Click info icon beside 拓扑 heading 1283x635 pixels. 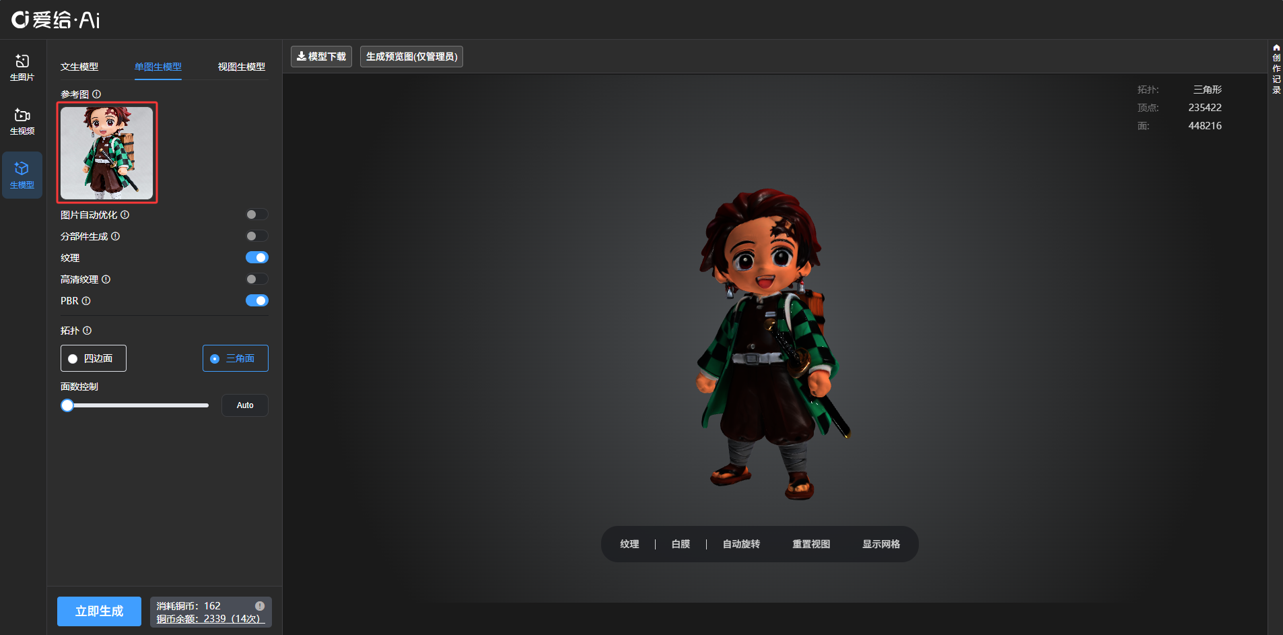tap(88, 331)
